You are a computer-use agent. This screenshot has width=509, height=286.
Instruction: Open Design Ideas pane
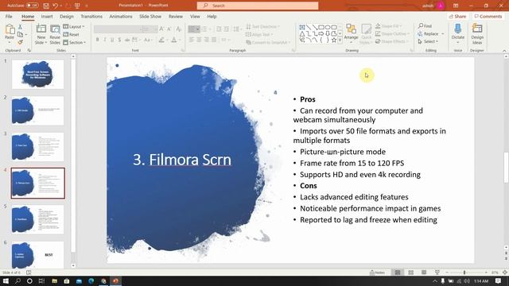tap(477, 34)
